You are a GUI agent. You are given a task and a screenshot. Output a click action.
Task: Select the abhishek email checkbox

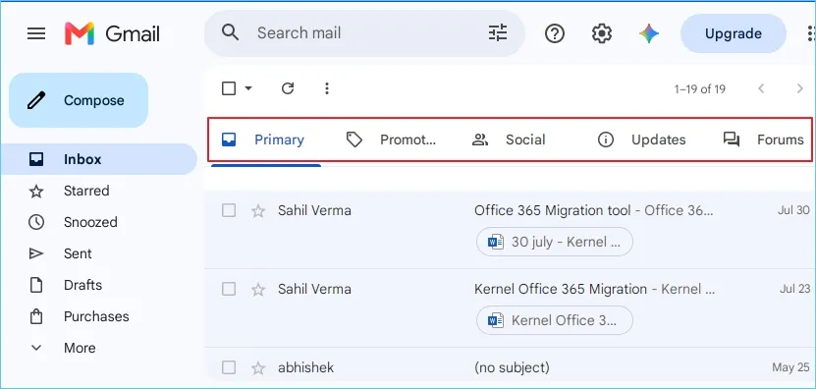click(x=229, y=367)
